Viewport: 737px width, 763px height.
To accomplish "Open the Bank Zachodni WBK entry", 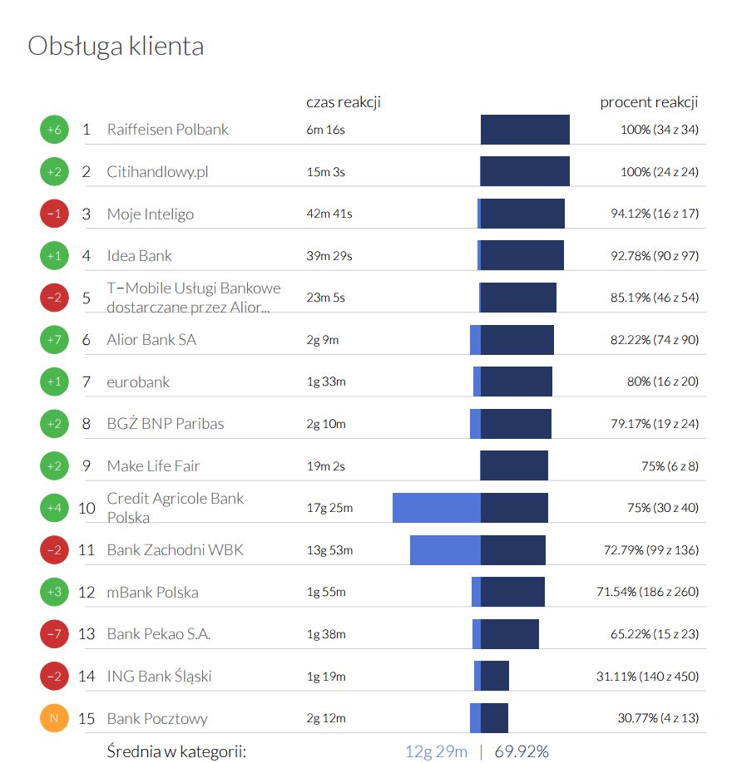I will point(176,550).
